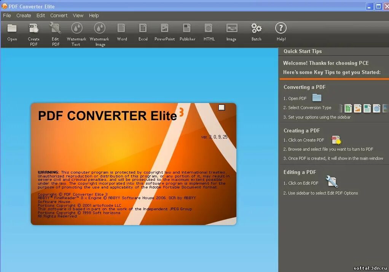389x272 pixels.
Task: Maximize the PDF Converter Elite window
Action: click(x=378, y=6)
